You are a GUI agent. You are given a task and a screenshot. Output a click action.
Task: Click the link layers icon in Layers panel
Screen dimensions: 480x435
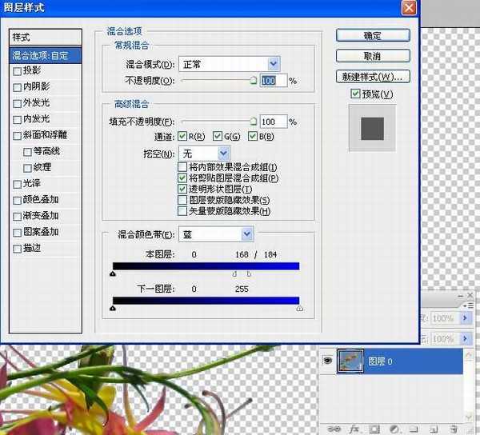[x=334, y=429]
